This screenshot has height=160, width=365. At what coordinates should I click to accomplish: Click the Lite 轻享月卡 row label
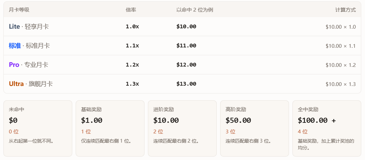[29, 27]
